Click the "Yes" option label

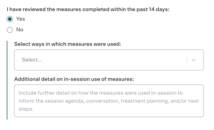coord(21,19)
